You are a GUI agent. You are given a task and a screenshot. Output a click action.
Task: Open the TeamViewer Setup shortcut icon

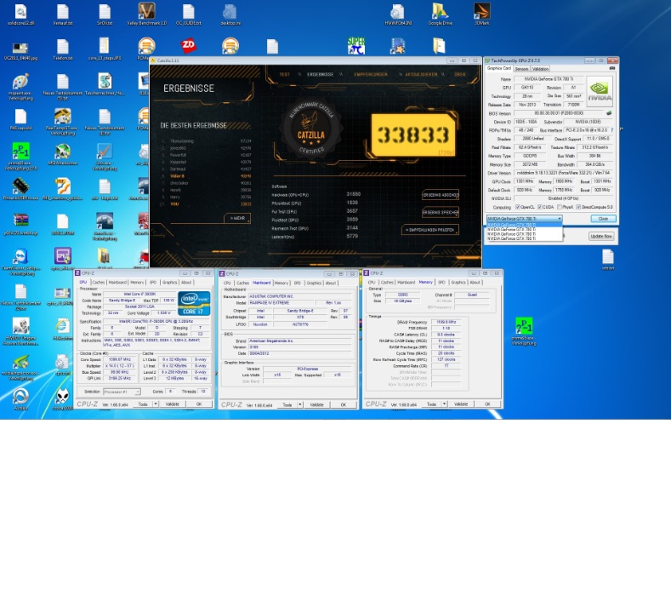click(x=20, y=256)
